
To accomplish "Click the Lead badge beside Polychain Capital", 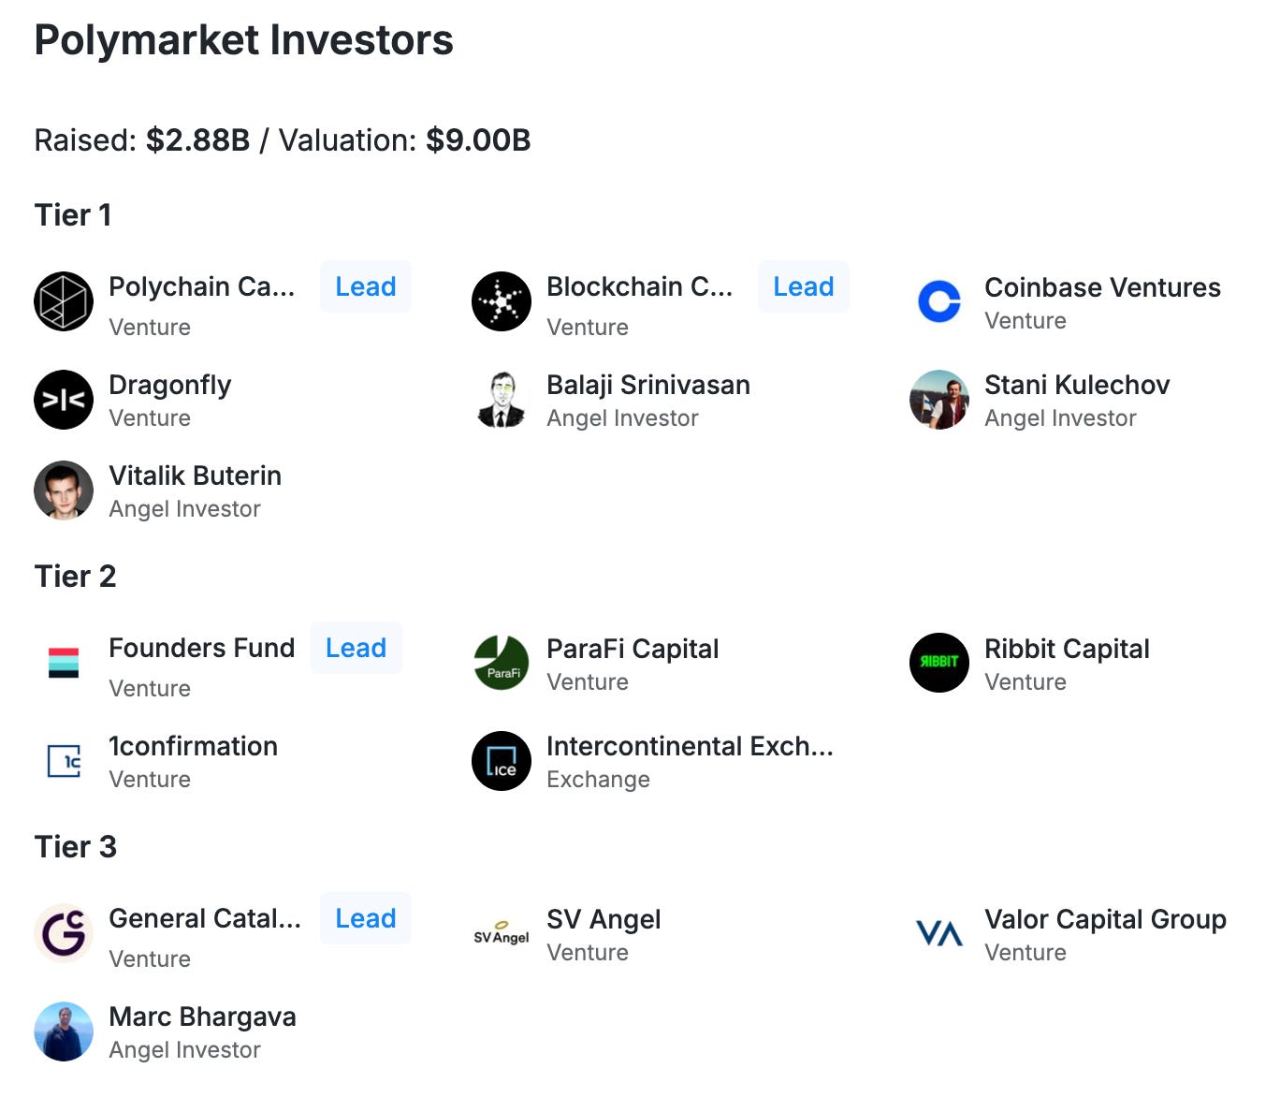I will (x=366, y=286).
